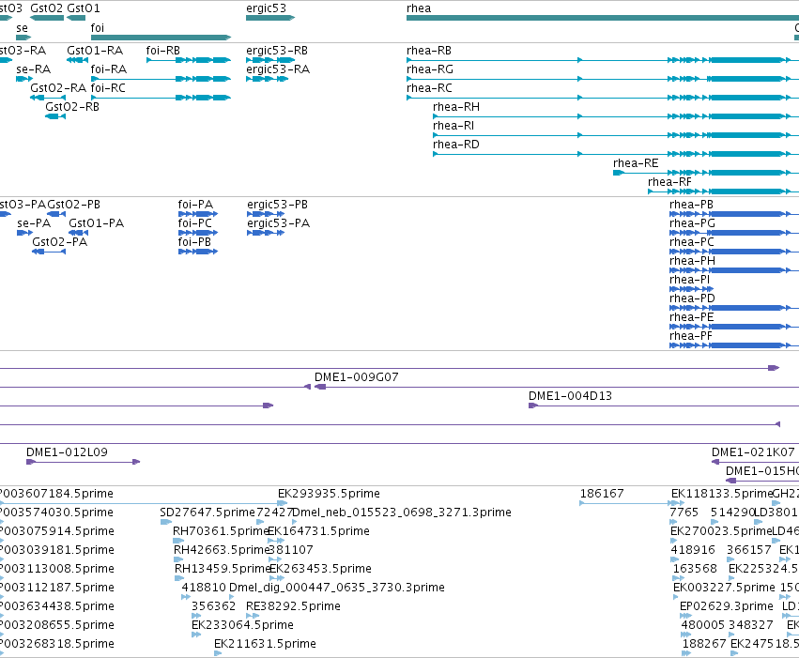Select EST SD27647.5prime
The image size is (799, 658).
click(x=166, y=522)
